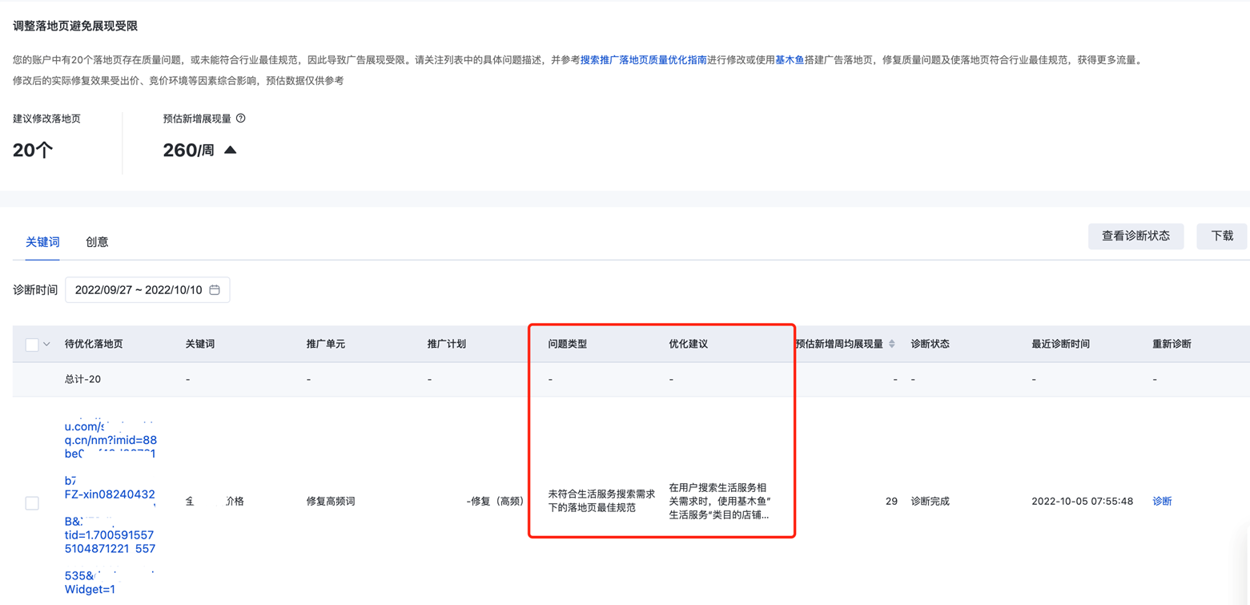
Task: Expand the chevron beside the header checkbox
Action: pyautogui.click(x=46, y=345)
